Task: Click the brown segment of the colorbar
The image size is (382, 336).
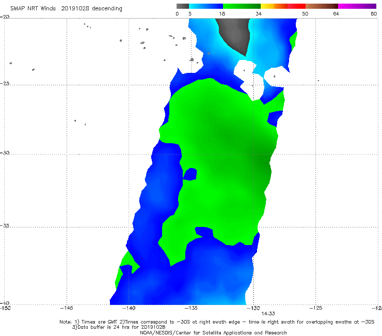Action: point(322,6)
